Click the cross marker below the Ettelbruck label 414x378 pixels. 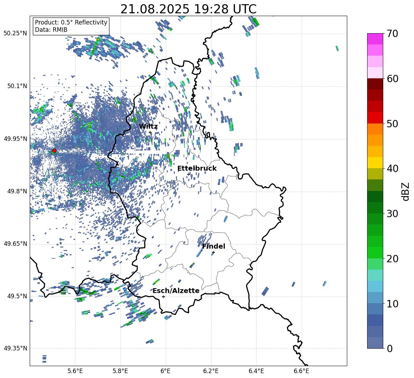[188, 174]
